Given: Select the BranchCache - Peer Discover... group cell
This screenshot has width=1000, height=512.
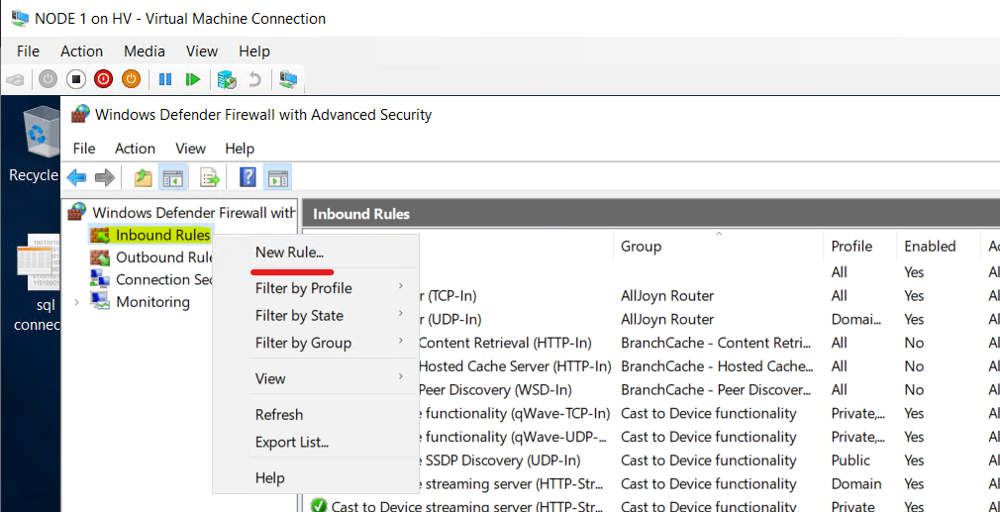Looking at the screenshot, I should [715, 390].
